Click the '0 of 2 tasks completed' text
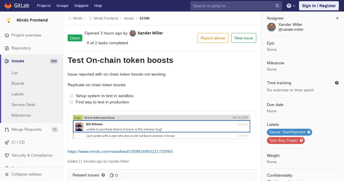 (x=107, y=43)
